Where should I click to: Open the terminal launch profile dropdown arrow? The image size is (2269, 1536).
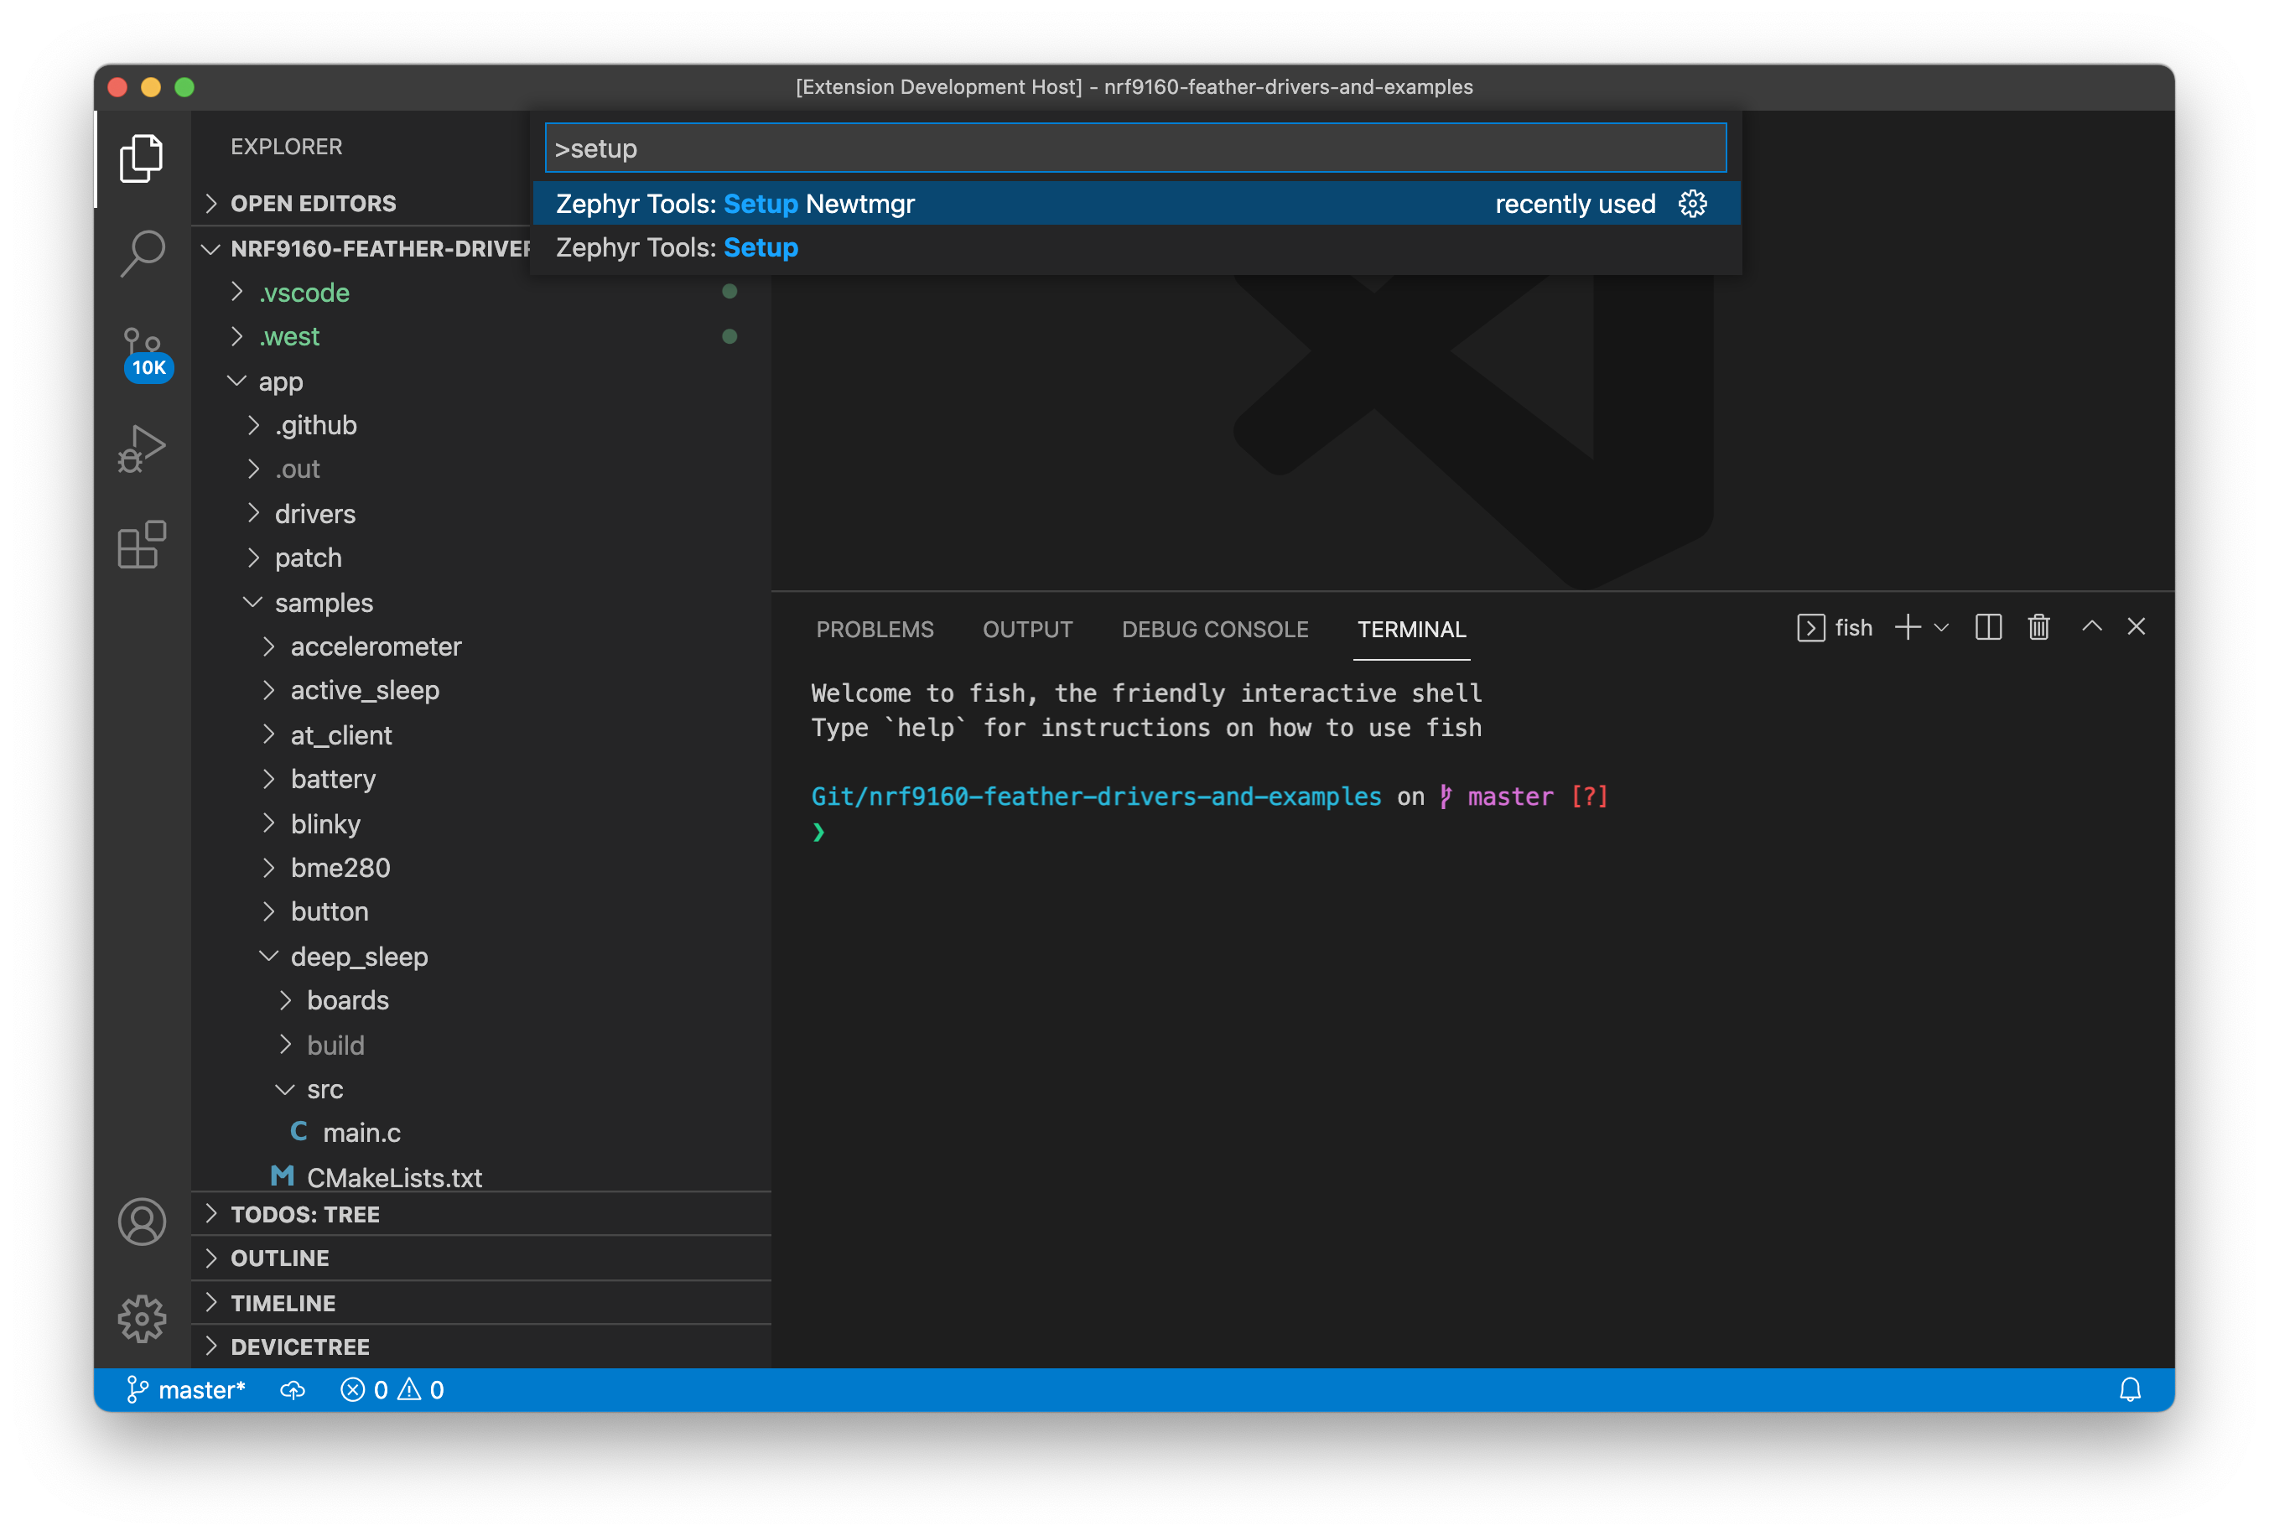point(1941,628)
